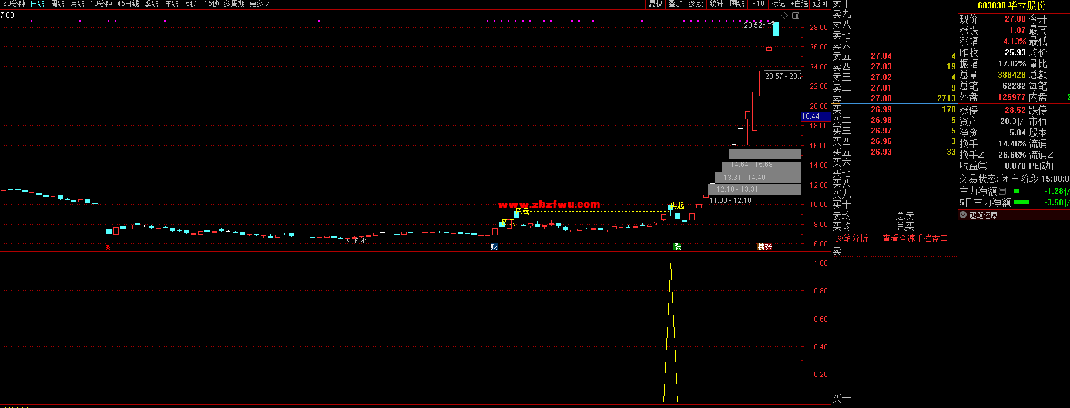Click the 买三 price 26.97
The width and height of the screenshot is (1070, 408).
881,131
